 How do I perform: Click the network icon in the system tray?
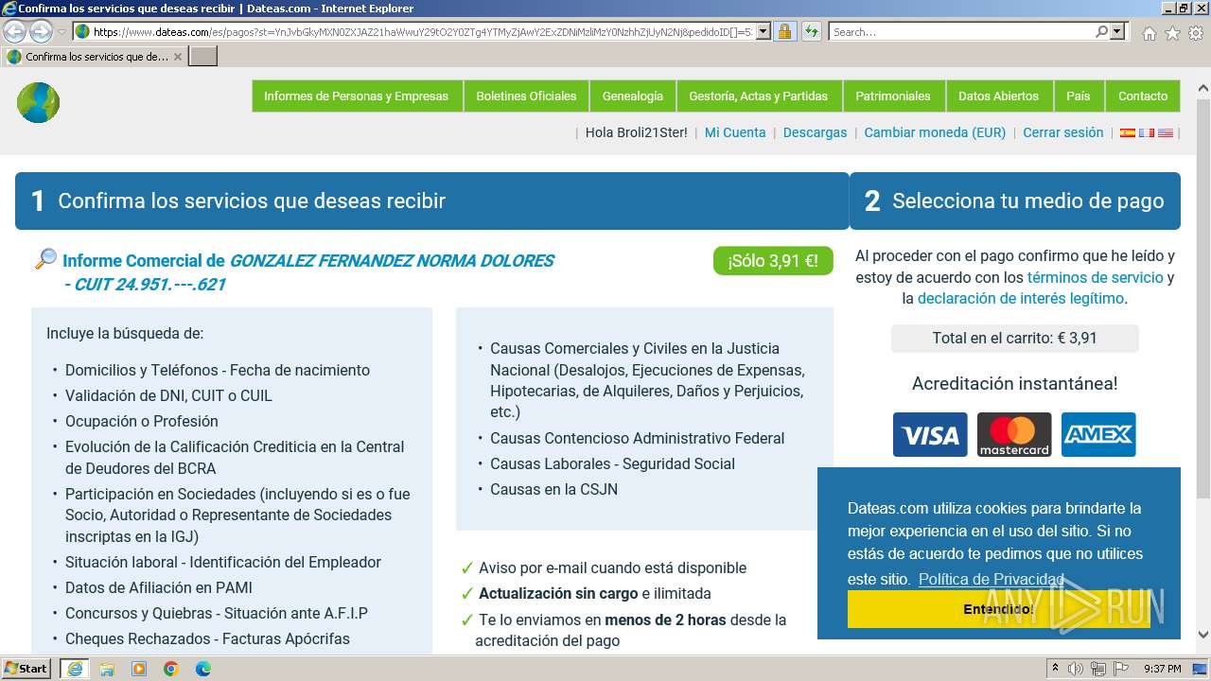tap(1098, 669)
